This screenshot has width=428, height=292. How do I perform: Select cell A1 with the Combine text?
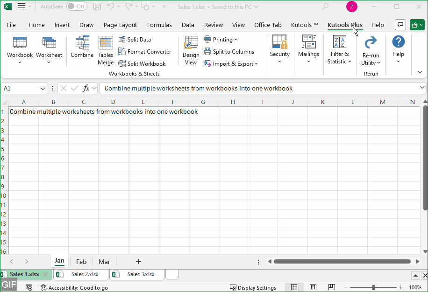coord(23,111)
